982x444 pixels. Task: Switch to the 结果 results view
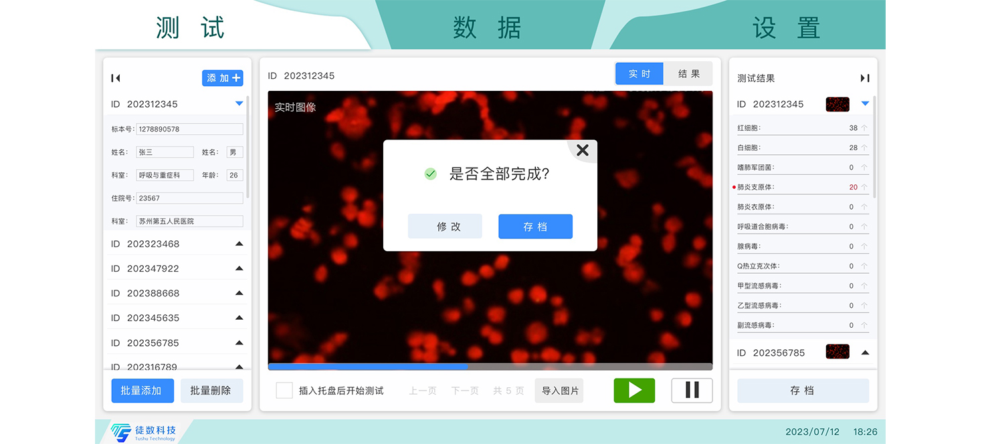tap(688, 73)
